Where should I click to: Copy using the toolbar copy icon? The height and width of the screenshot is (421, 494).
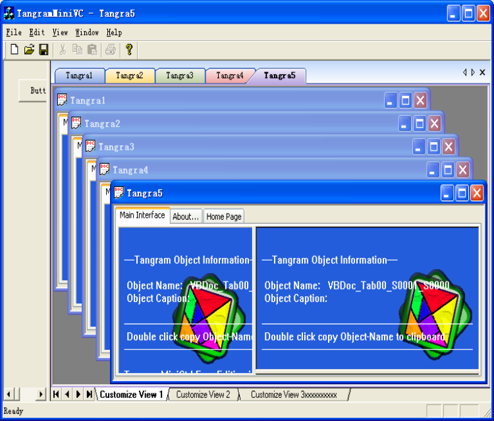click(77, 50)
